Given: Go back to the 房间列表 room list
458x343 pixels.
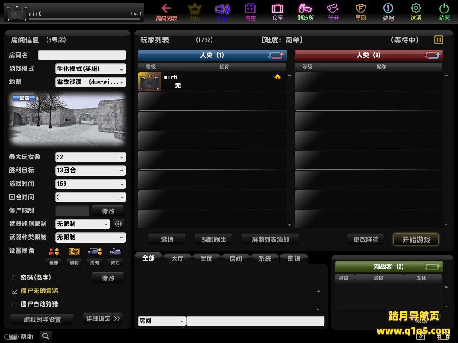Looking at the screenshot, I should (166, 12).
